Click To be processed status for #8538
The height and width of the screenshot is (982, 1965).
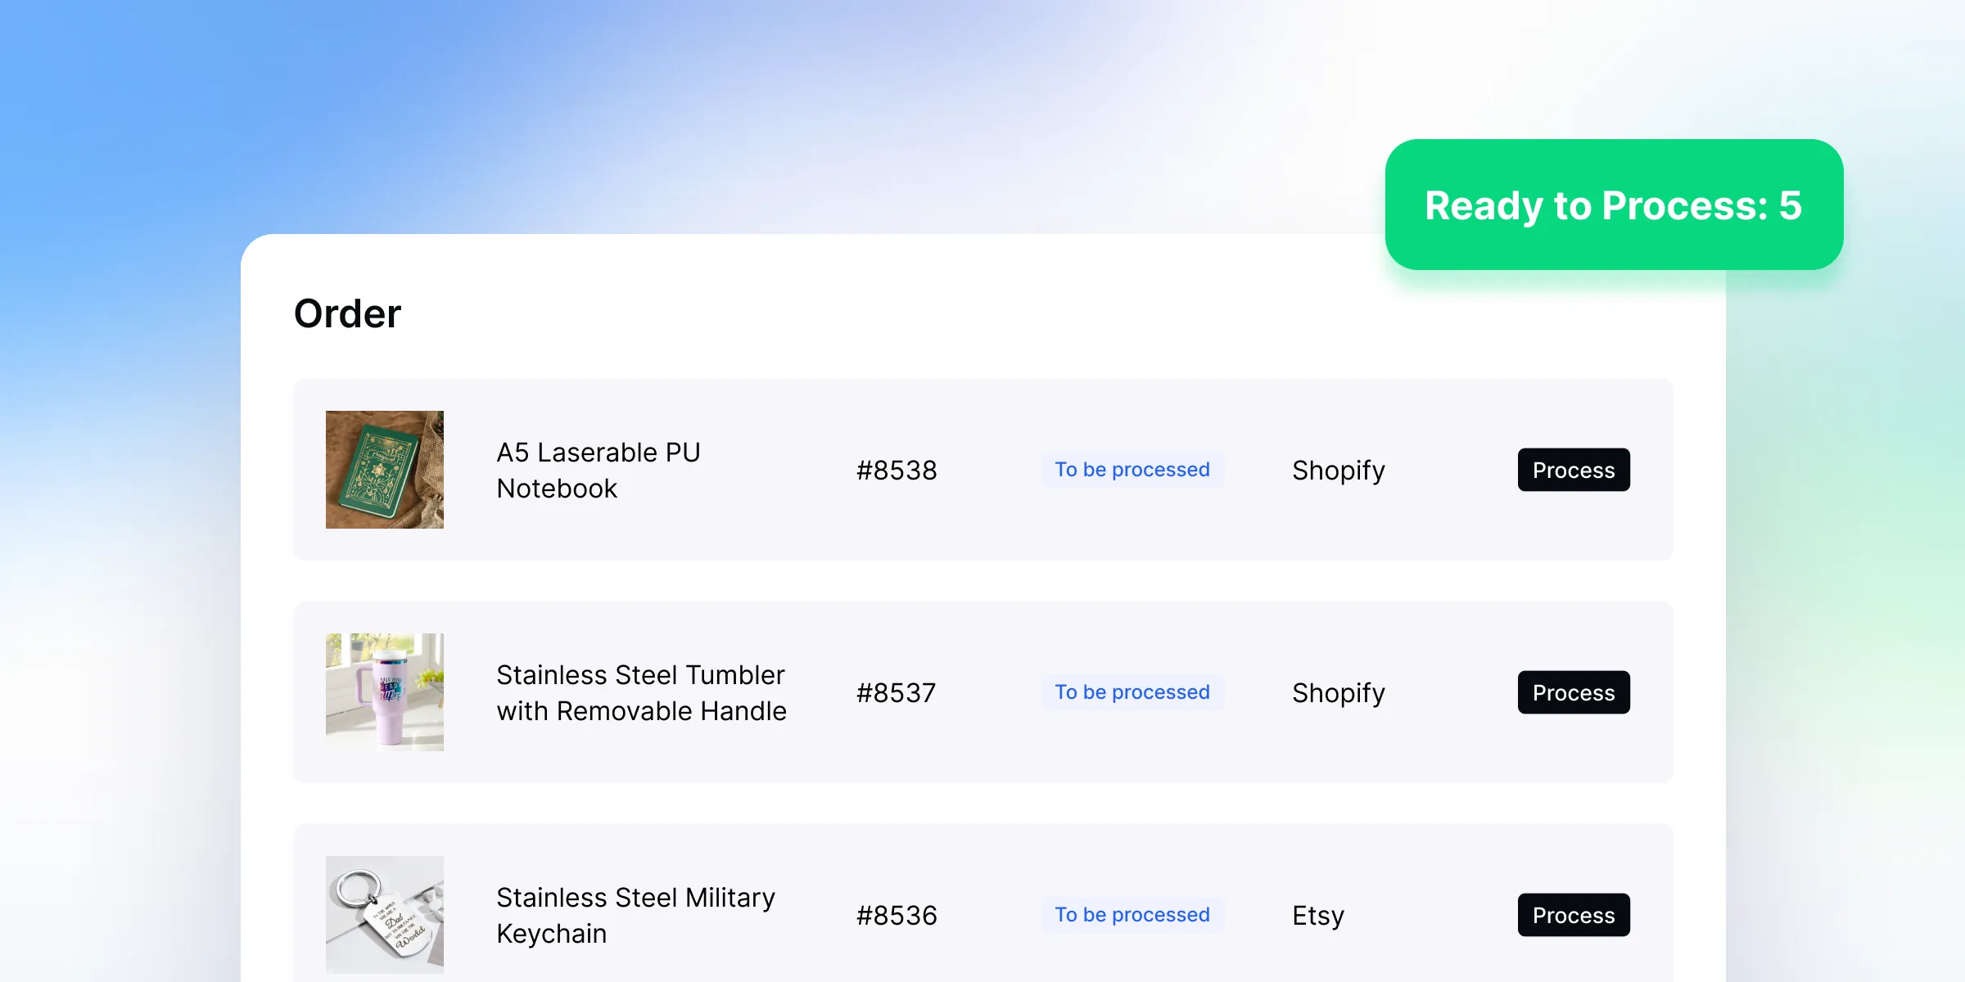(x=1132, y=470)
